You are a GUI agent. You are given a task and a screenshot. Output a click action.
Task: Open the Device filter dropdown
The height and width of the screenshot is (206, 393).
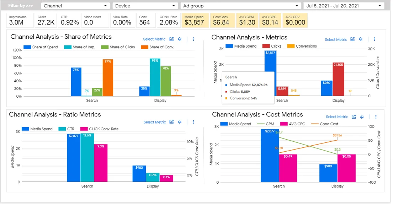pyautogui.click(x=145, y=6)
